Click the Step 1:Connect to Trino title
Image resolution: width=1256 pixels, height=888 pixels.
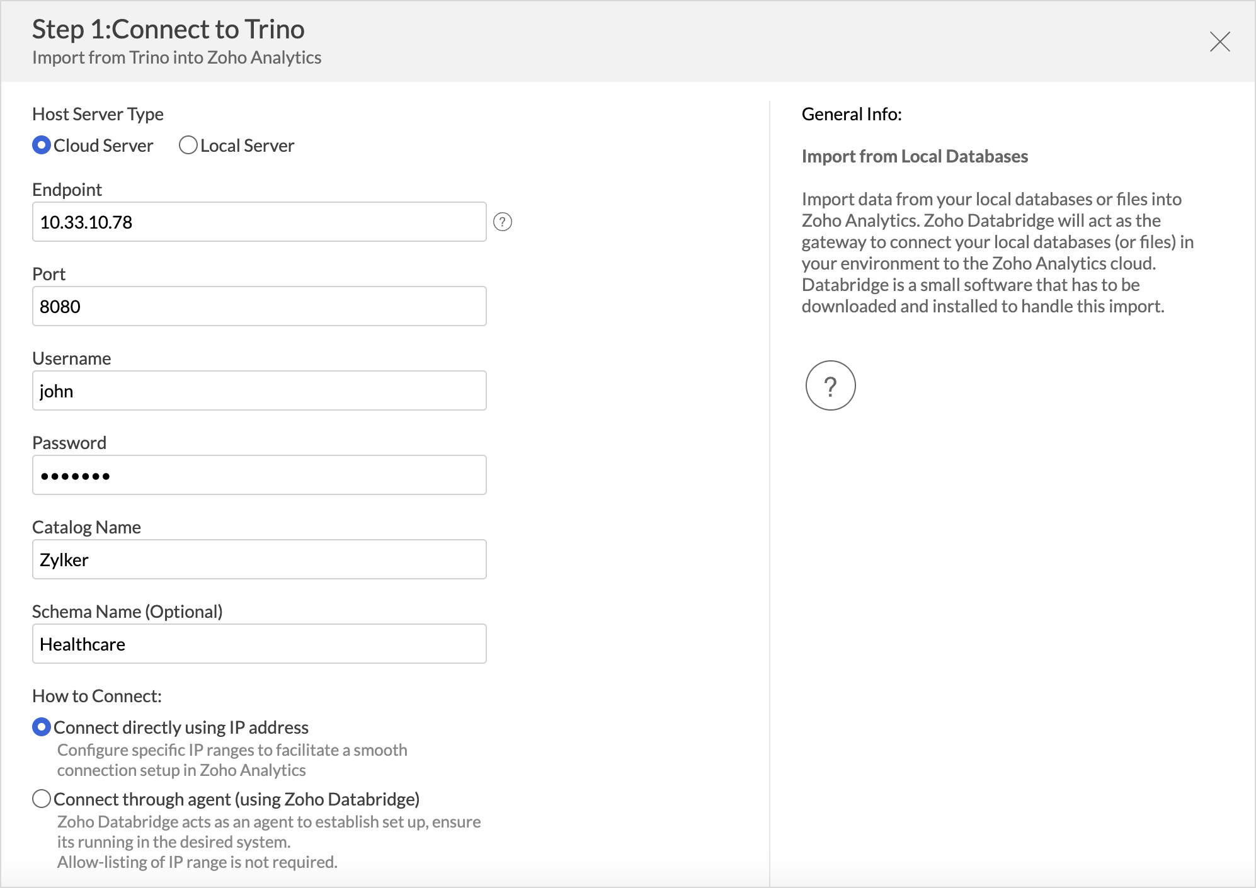coord(168,29)
